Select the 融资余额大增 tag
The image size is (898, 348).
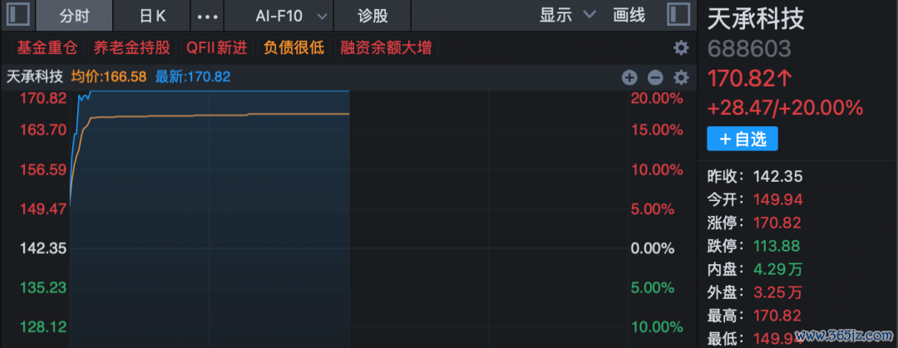coord(386,48)
